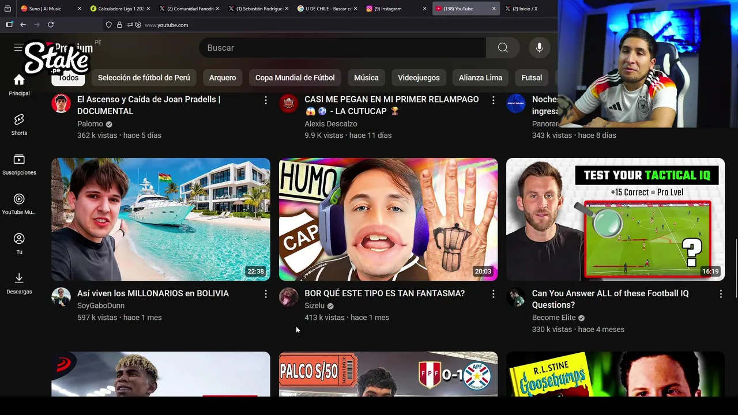738x415 pixels.
Task: Select the Videojuegos filter chip
Action: tap(419, 78)
